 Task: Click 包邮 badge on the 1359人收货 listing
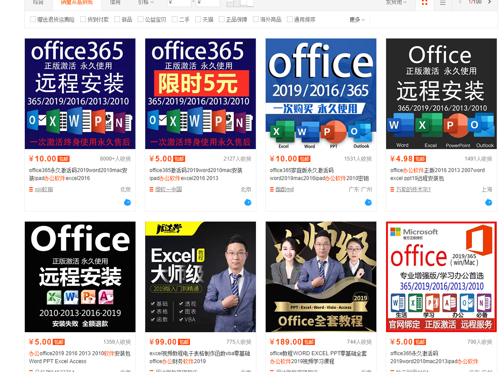coord(59,342)
